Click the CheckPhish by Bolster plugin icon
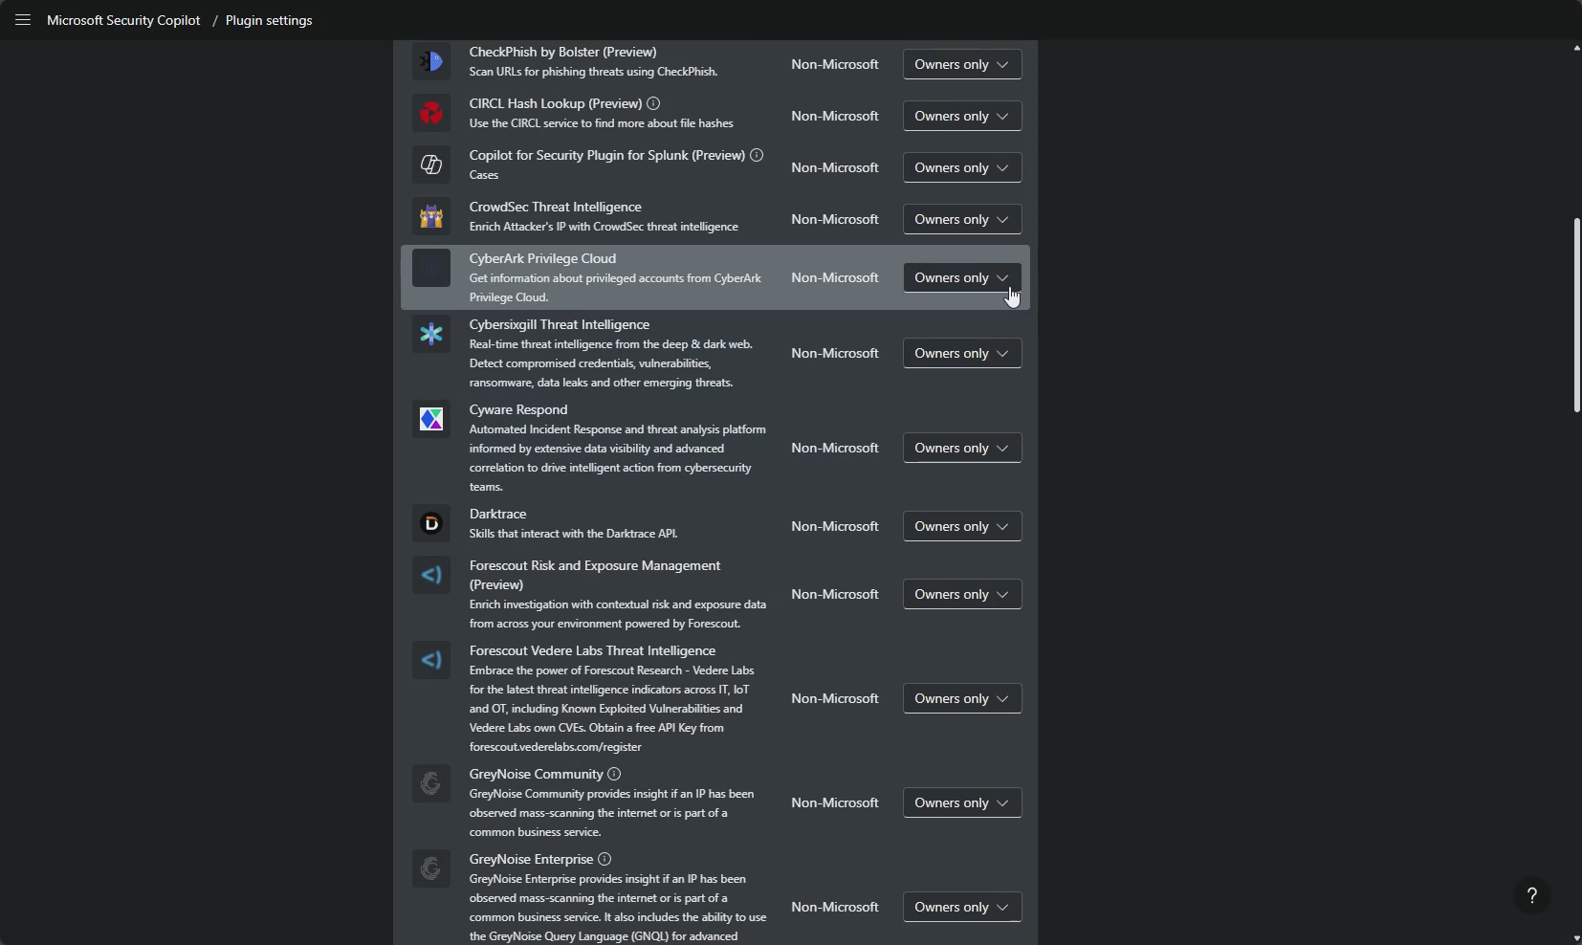Screen dimensions: 1582x945 click(x=431, y=61)
